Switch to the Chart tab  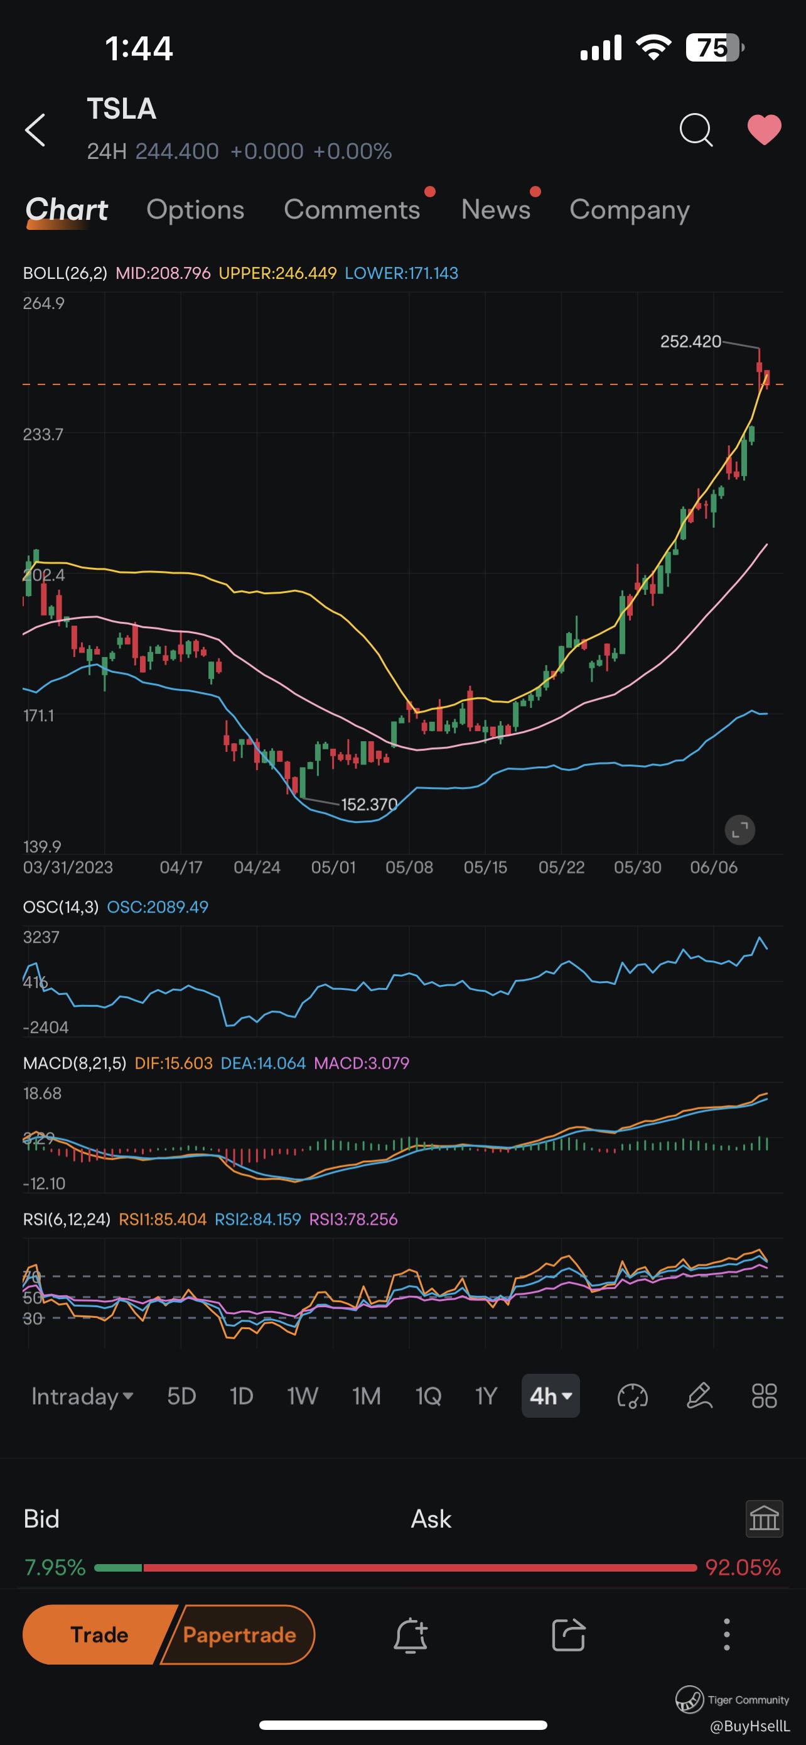[67, 210]
